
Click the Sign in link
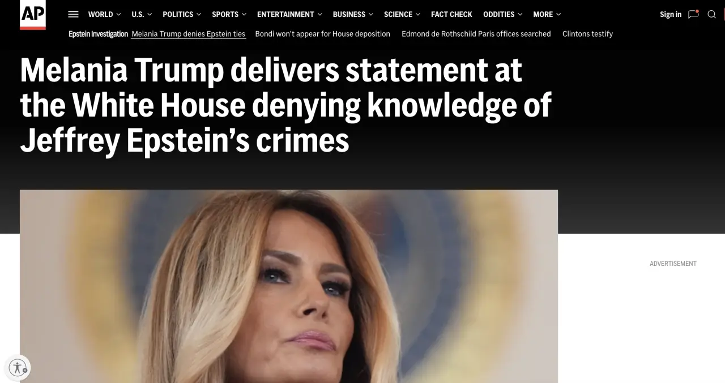tap(671, 14)
